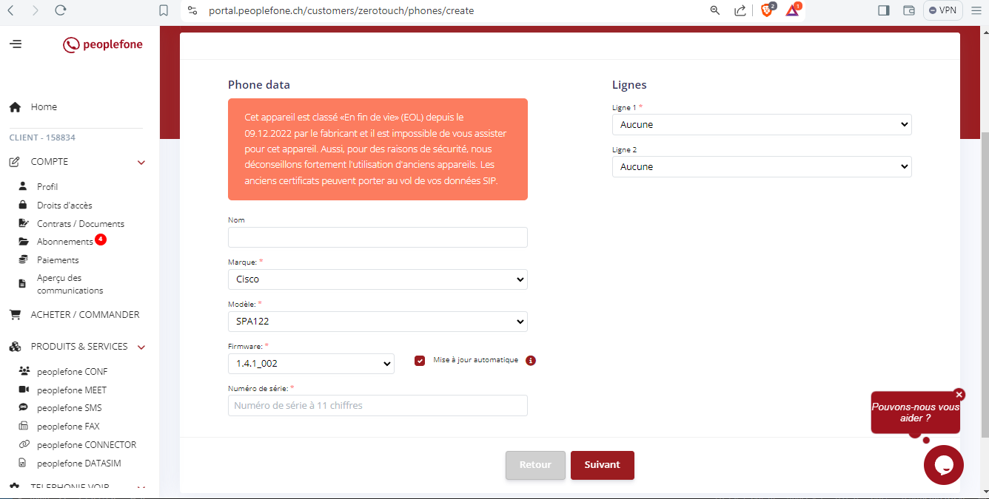Click the Pouvons-nous vous aider message

(916, 413)
